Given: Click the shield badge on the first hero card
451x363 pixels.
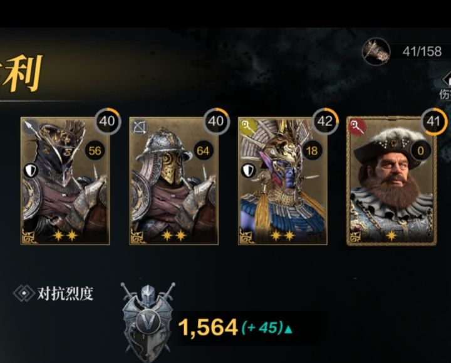Looking at the screenshot, I should click(31, 171).
